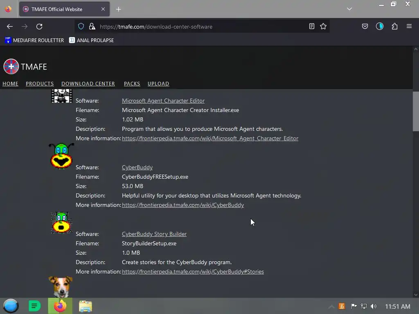419x314 pixels.
Task: Open the ANAL PROLAPSE bookmark
Action: (x=91, y=40)
